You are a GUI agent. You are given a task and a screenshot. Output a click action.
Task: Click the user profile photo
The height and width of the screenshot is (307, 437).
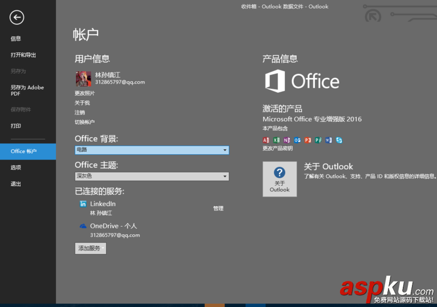(x=83, y=79)
